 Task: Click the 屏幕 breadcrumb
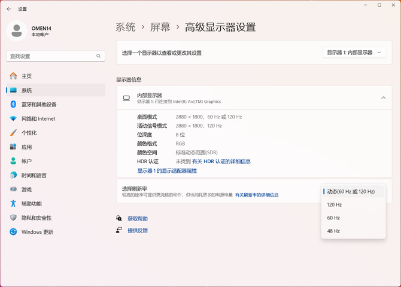pos(160,27)
